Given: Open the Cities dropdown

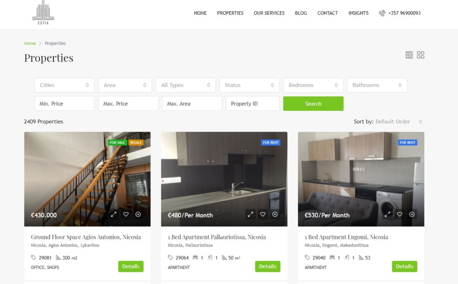Looking at the screenshot, I should point(64,85).
